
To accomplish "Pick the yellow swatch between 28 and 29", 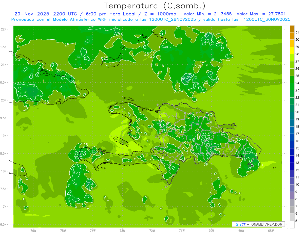I will pyautogui.click(x=292, y=50).
